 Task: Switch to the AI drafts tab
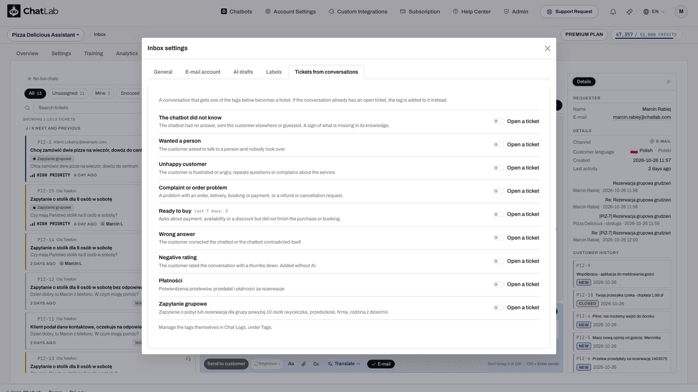[243, 72]
